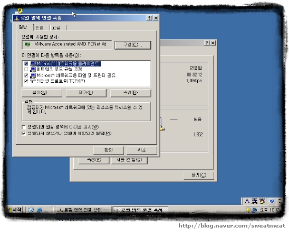Uncheck the notify-when-limited connectivity (M) checkbox
The height and width of the screenshot is (237, 289).
(24, 133)
